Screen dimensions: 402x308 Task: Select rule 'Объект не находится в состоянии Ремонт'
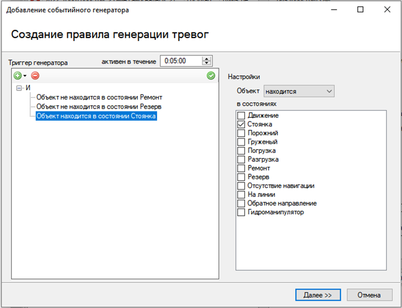pos(99,98)
